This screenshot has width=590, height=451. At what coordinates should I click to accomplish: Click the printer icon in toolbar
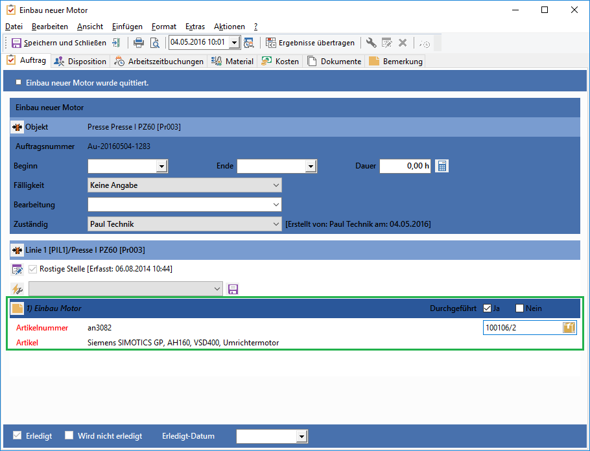click(x=139, y=43)
